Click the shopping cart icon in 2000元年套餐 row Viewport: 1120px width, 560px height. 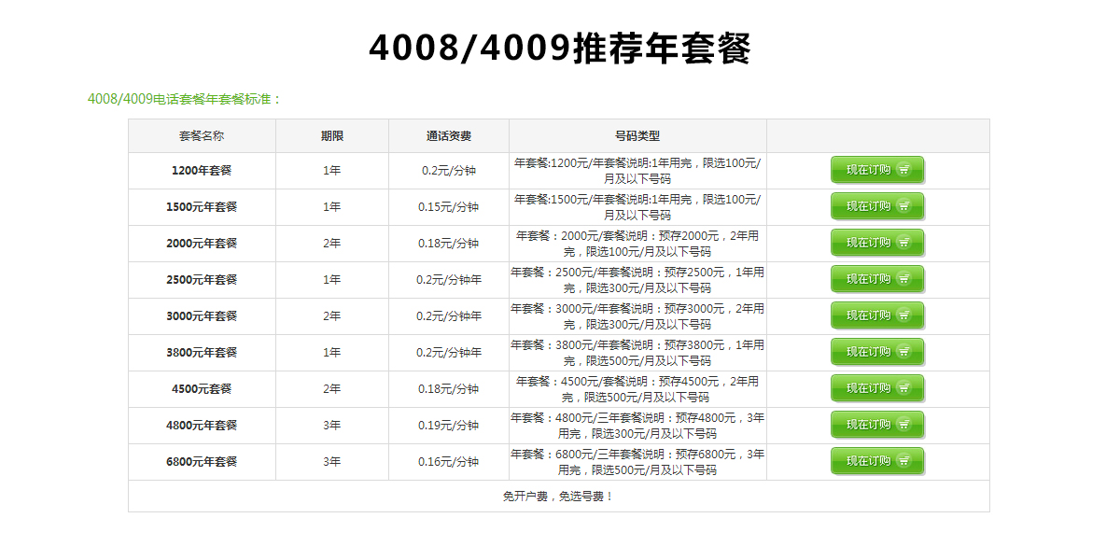pyautogui.click(x=903, y=243)
